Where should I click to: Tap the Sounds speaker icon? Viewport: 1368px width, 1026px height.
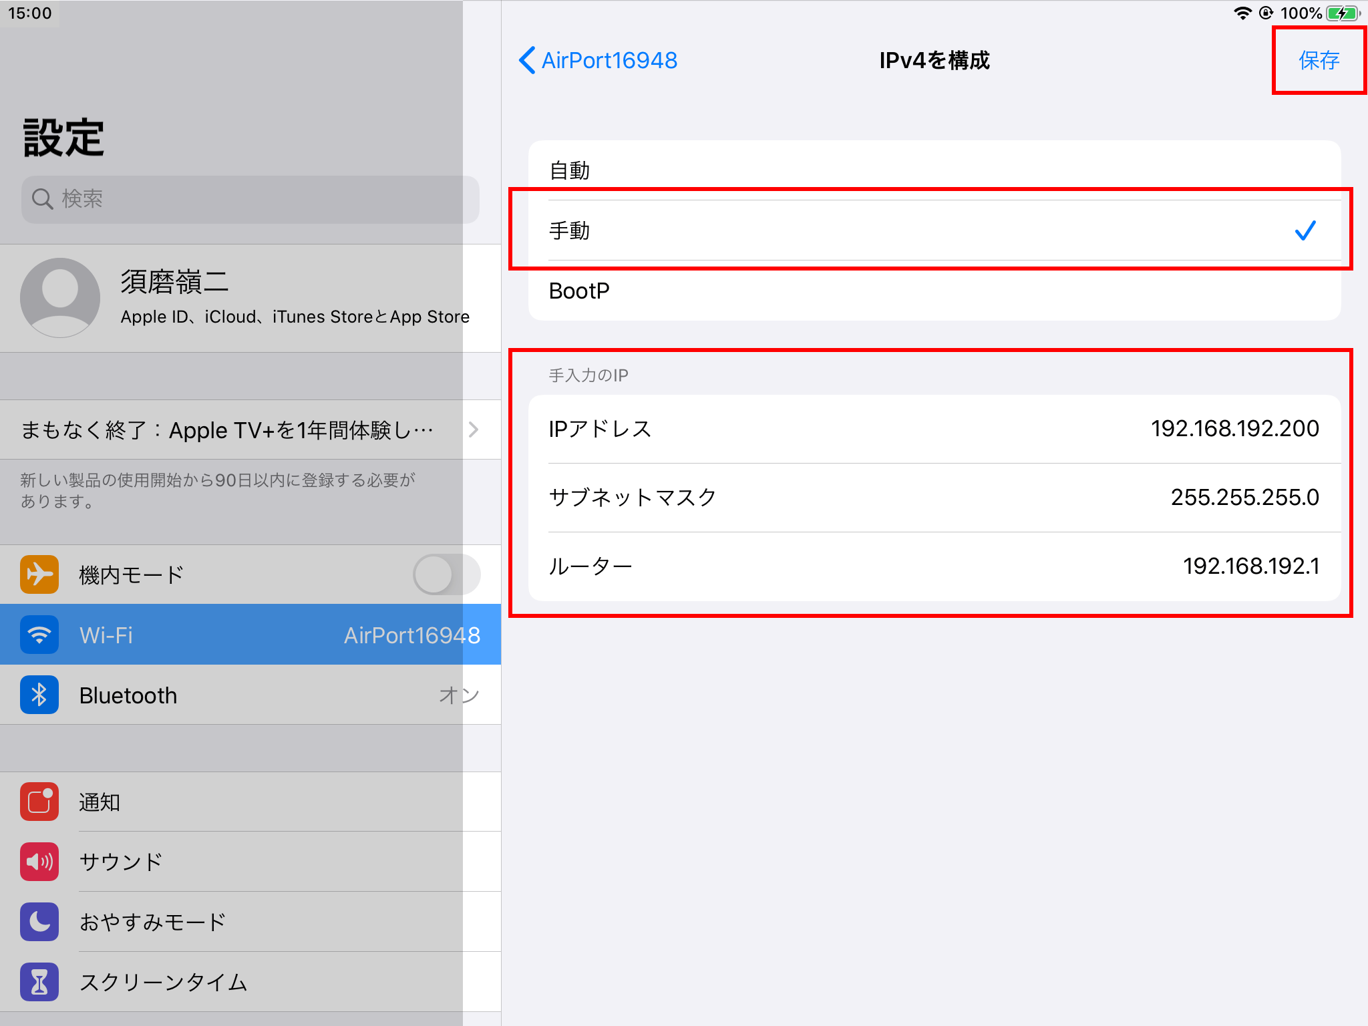(x=39, y=862)
